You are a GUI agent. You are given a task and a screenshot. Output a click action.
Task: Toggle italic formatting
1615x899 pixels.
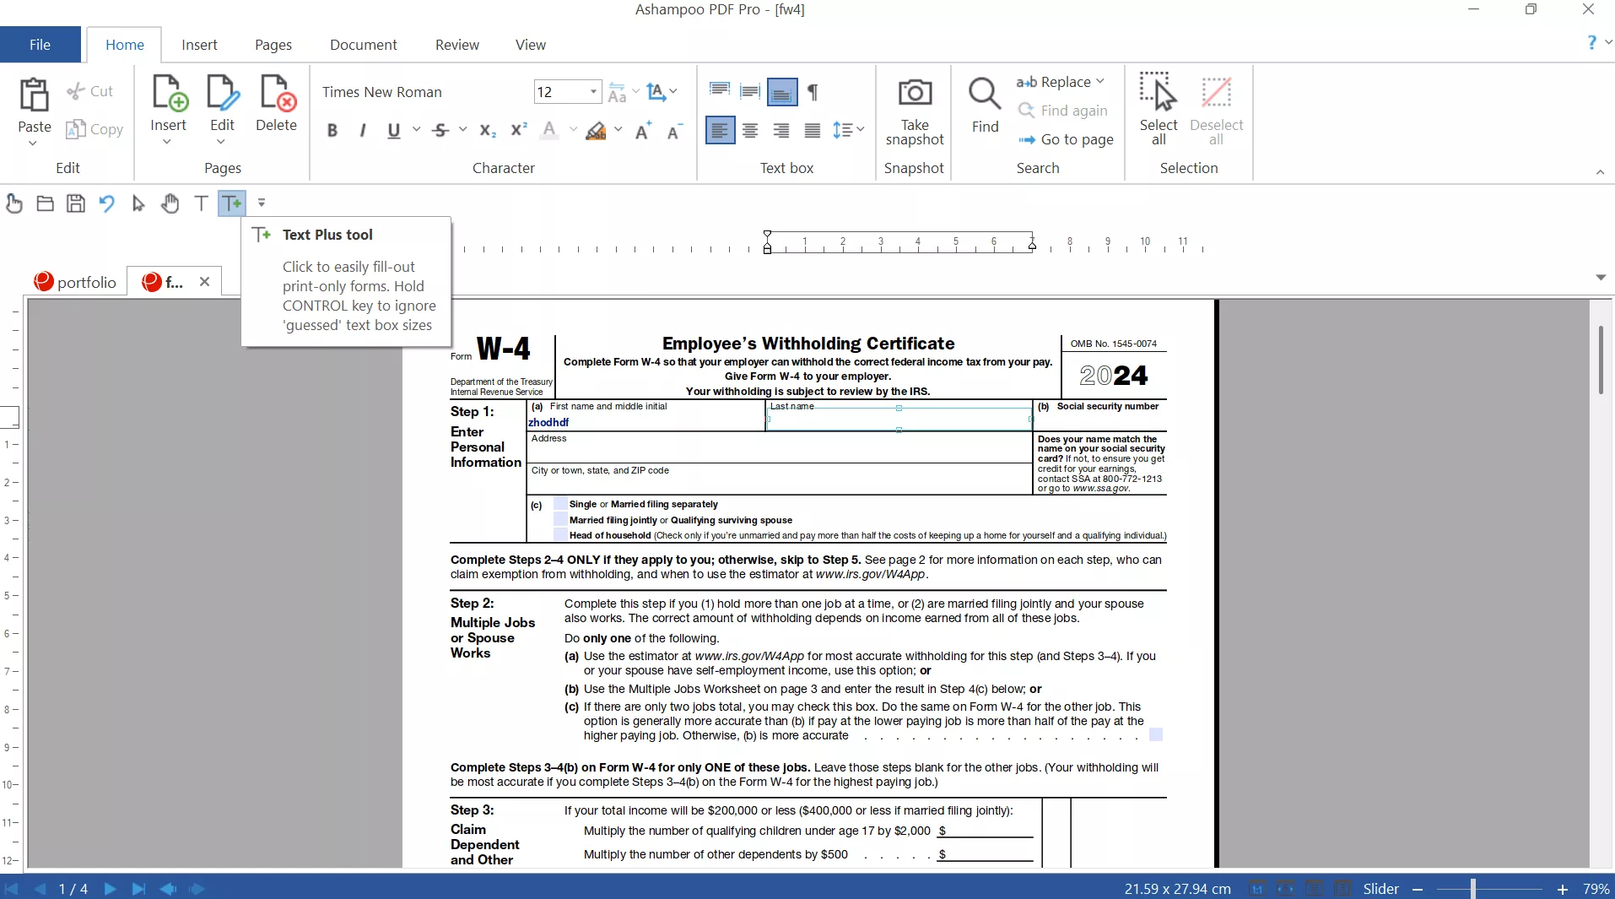(363, 130)
